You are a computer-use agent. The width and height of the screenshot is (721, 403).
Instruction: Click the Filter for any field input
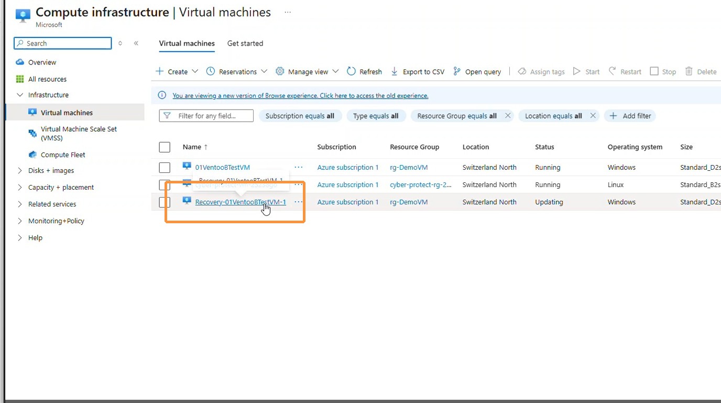(206, 116)
